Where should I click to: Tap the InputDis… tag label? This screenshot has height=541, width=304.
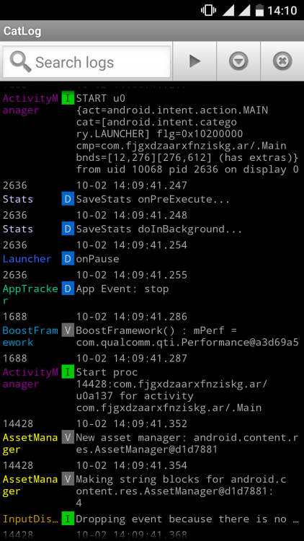31,519
